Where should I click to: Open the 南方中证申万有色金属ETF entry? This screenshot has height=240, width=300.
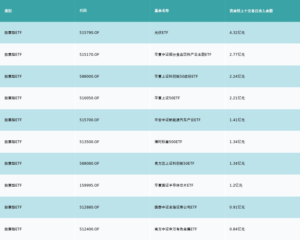pyautogui.click(x=176, y=229)
